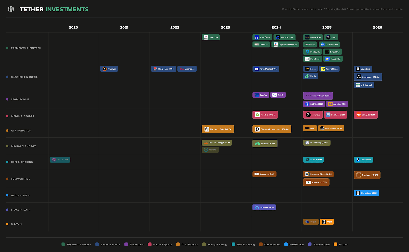Open the Peak Mining $200M chip

[x=317, y=143]
